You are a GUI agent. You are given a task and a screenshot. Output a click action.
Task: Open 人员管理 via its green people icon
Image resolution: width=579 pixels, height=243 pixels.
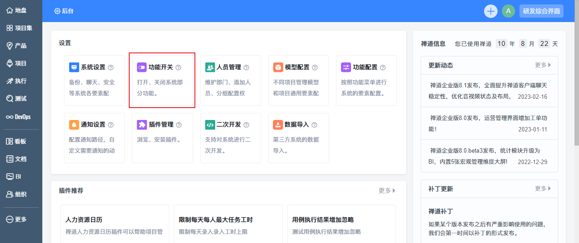tap(210, 67)
